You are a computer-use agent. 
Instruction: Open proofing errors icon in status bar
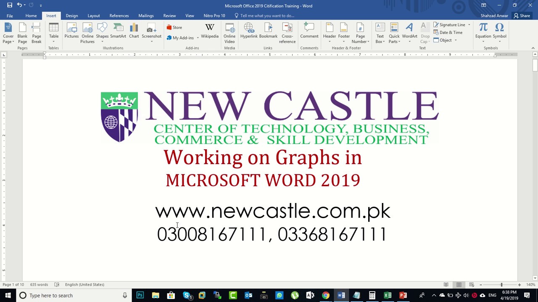[x=57, y=285]
